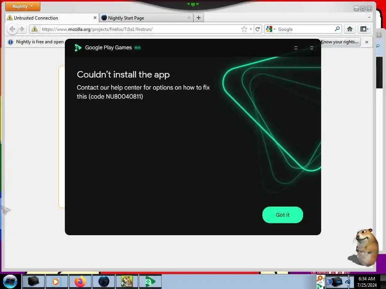Click the Google Play Games logo icon

click(78, 48)
